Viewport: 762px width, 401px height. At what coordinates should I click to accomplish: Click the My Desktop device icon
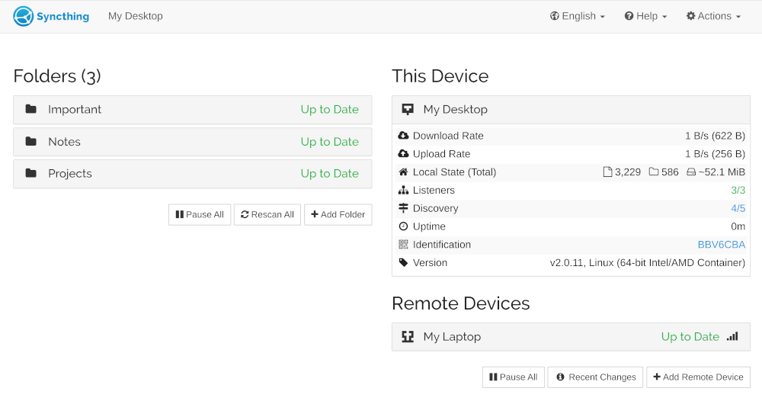point(408,109)
